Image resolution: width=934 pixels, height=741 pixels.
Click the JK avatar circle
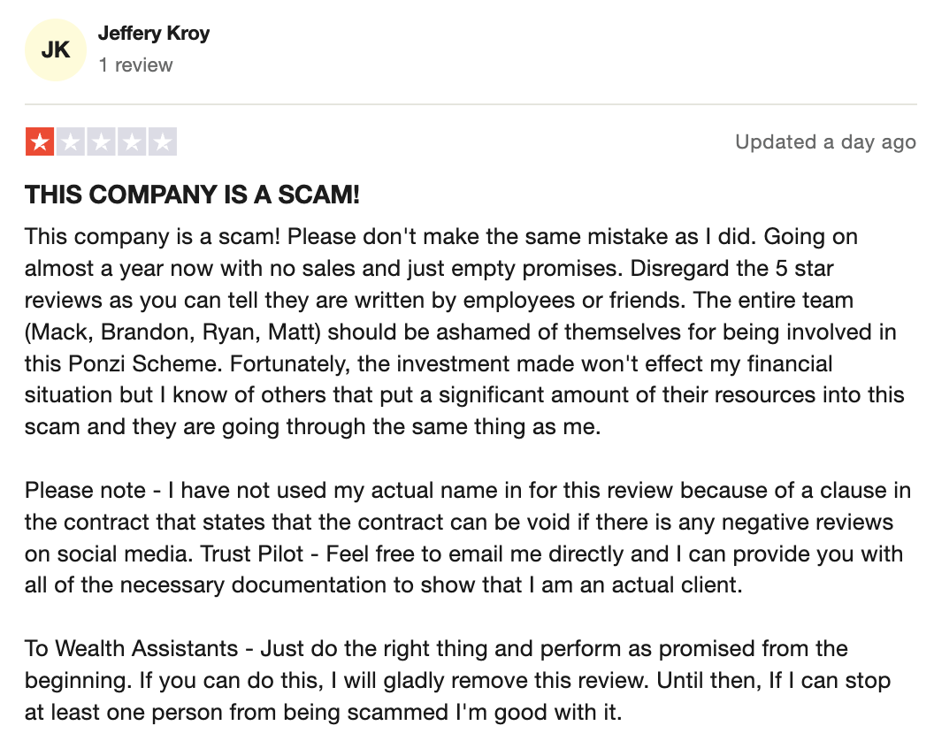click(x=56, y=50)
